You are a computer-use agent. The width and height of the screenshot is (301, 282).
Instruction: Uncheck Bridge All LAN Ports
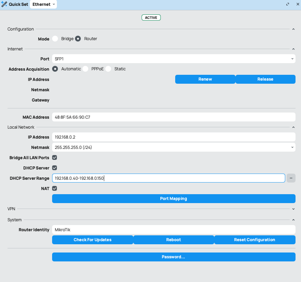click(55, 157)
